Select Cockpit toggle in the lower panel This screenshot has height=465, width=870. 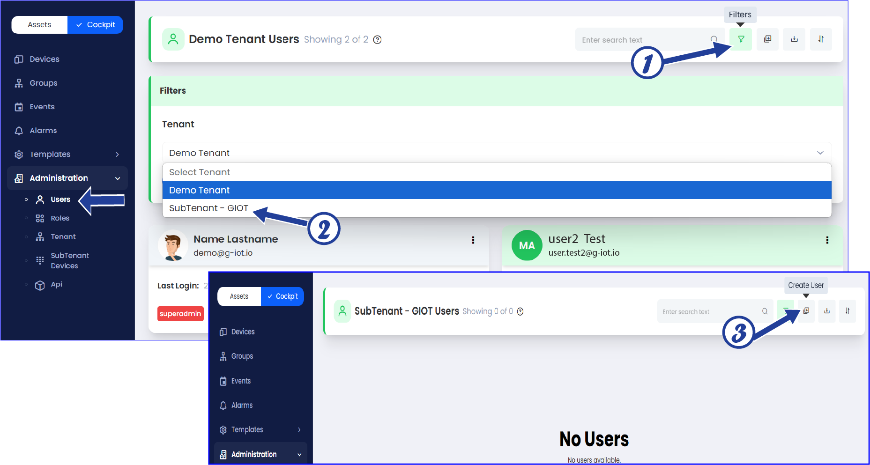click(x=283, y=296)
